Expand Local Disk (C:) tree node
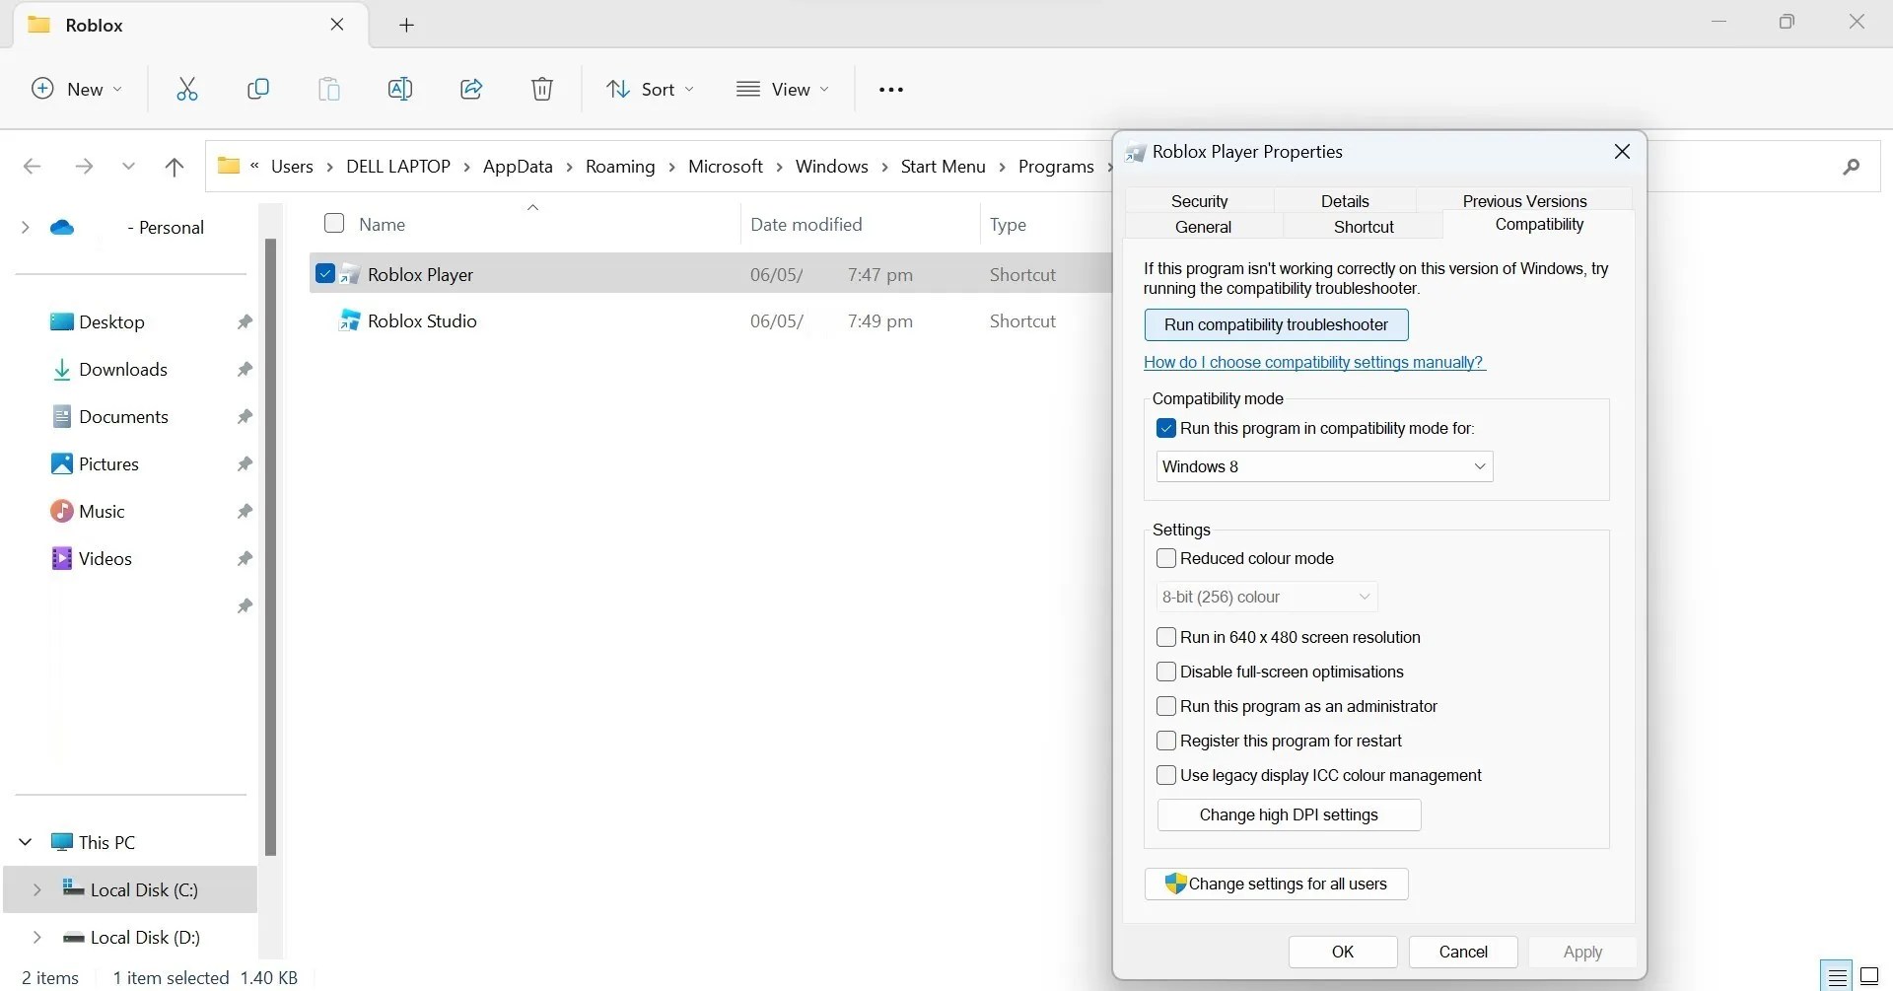The height and width of the screenshot is (991, 1893). click(37, 889)
